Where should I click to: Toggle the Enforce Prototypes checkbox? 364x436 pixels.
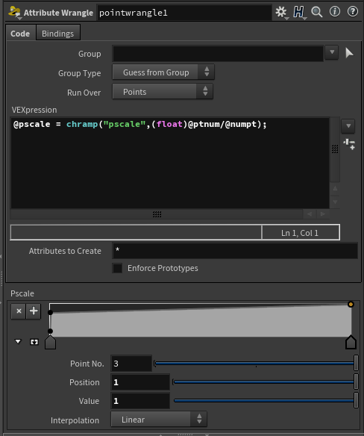click(x=117, y=268)
